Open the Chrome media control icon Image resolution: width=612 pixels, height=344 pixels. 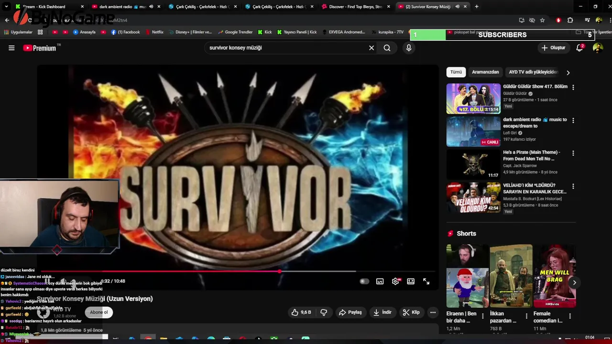click(587, 20)
